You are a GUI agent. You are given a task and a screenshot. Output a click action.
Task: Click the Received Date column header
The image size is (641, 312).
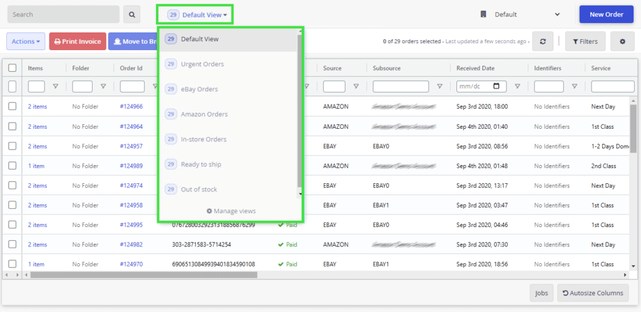pos(476,68)
